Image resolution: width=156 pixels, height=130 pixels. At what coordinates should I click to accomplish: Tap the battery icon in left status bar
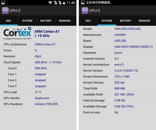(64, 3)
